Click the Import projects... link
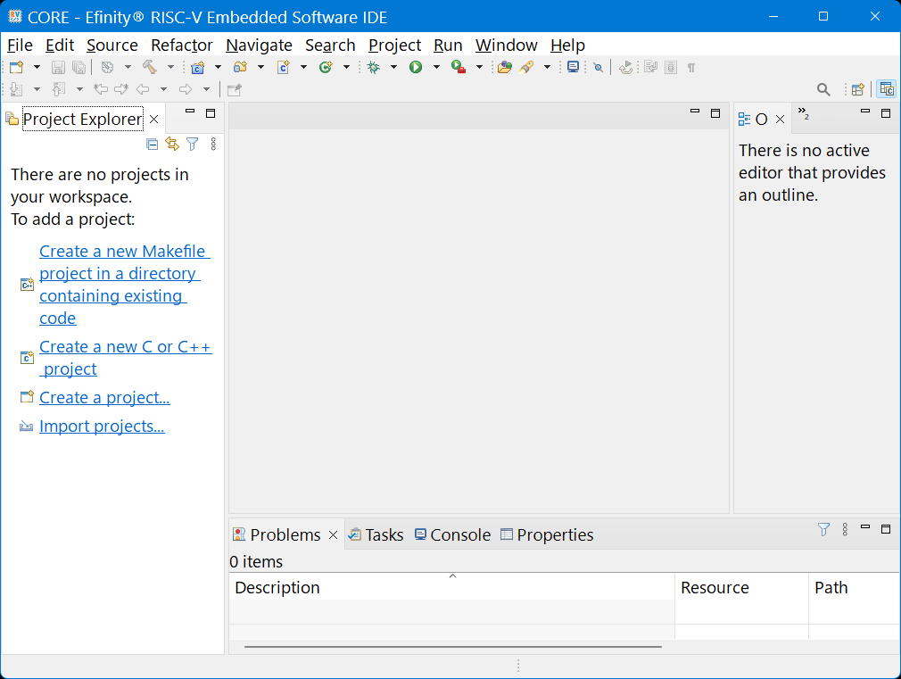The height and width of the screenshot is (679, 901). (x=102, y=426)
